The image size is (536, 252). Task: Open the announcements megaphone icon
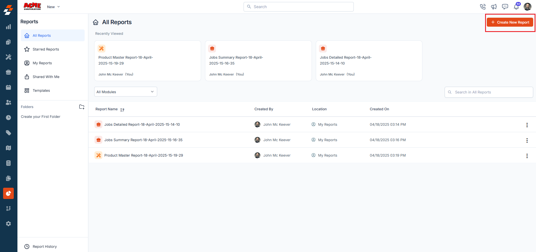click(494, 7)
